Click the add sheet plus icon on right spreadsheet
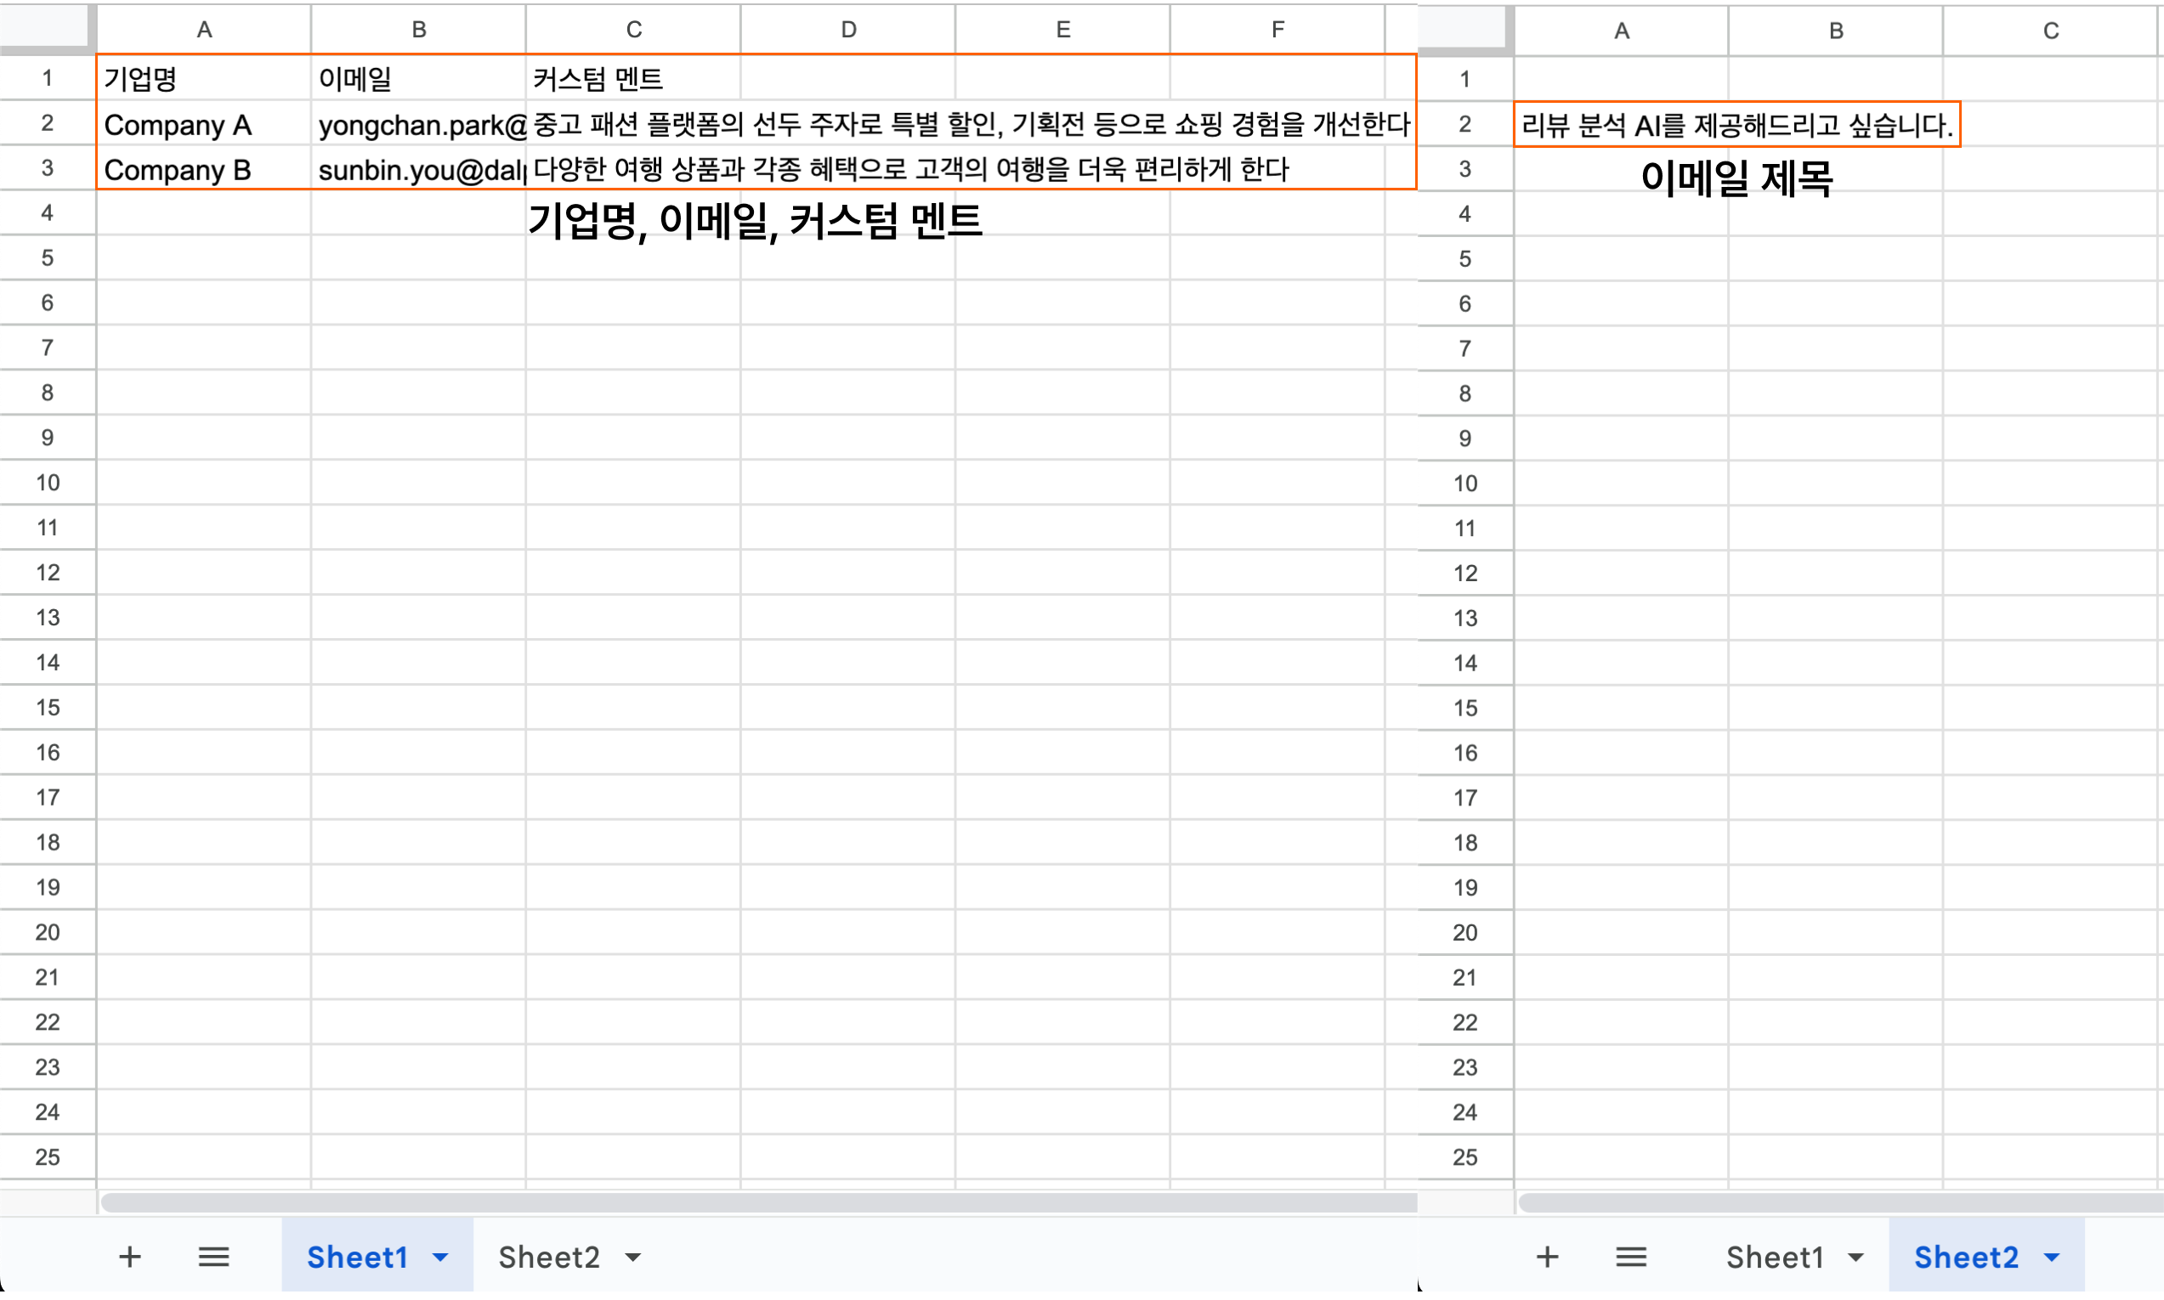This screenshot has width=2164, height=1300. click(1547, 1255)
